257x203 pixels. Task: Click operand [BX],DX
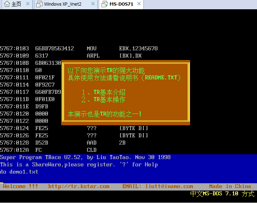tap(130, 56)
